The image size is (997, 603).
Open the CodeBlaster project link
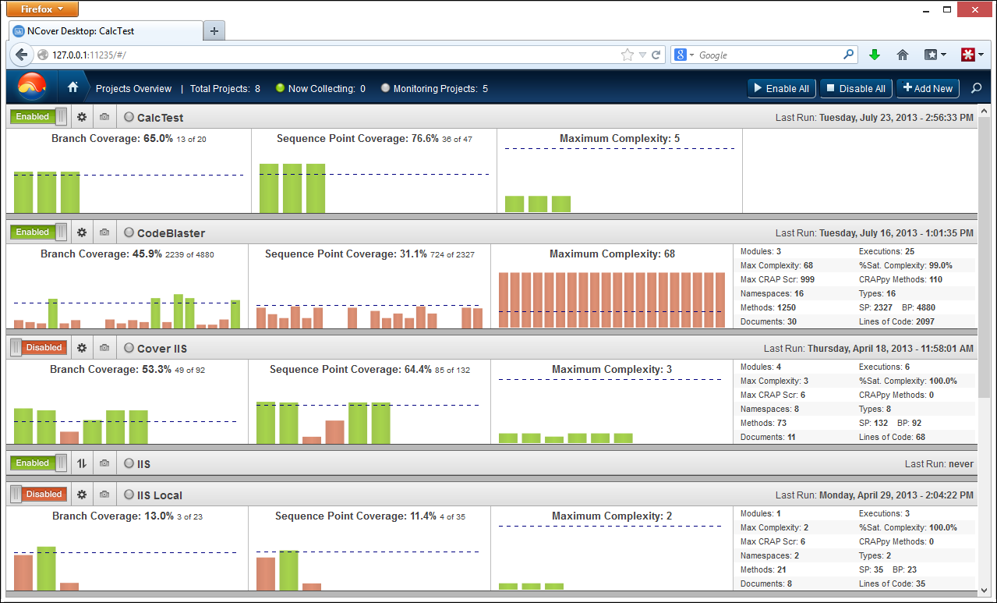[x=171, y=233]
